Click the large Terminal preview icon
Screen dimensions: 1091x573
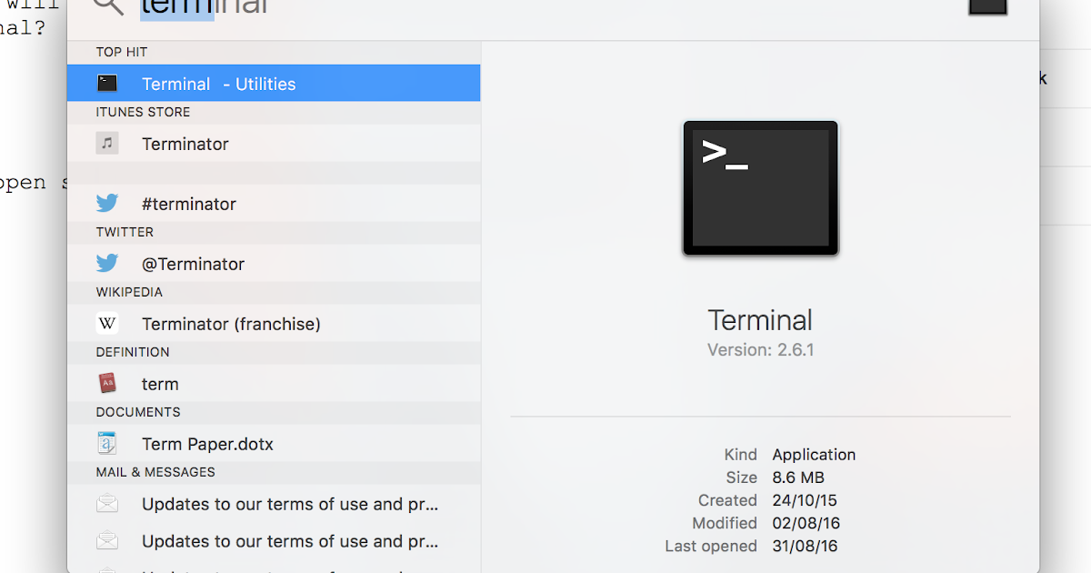pos(760,187)
